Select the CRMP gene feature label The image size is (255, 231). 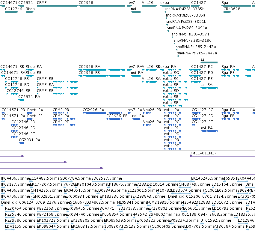coord(42,3)
